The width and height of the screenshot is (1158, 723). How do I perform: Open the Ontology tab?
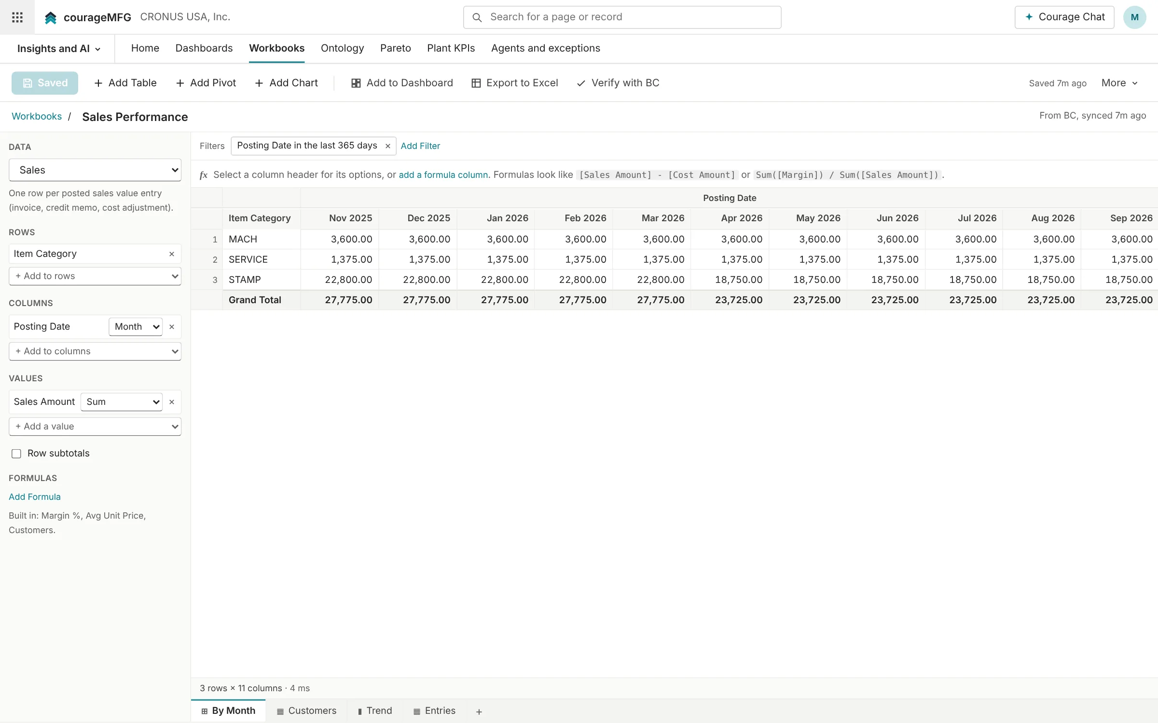(x=343, y=48)
